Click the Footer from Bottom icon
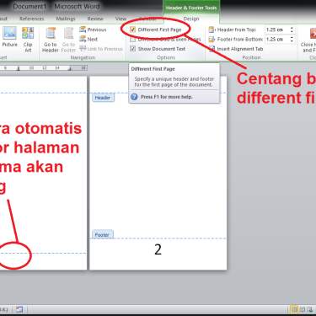The image size is (316, 316). click(212, 39)
